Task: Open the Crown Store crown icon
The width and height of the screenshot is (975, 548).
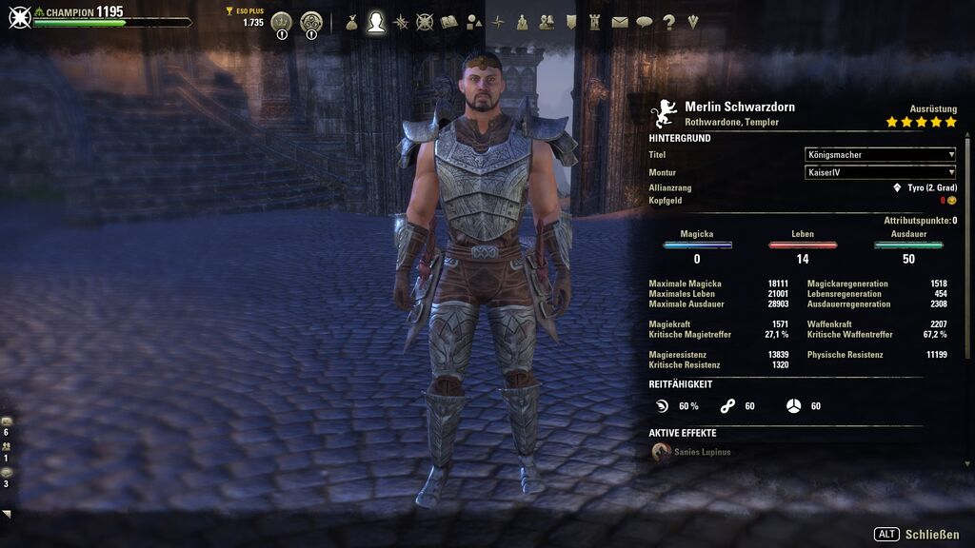Action: click(x=282, y=23)
